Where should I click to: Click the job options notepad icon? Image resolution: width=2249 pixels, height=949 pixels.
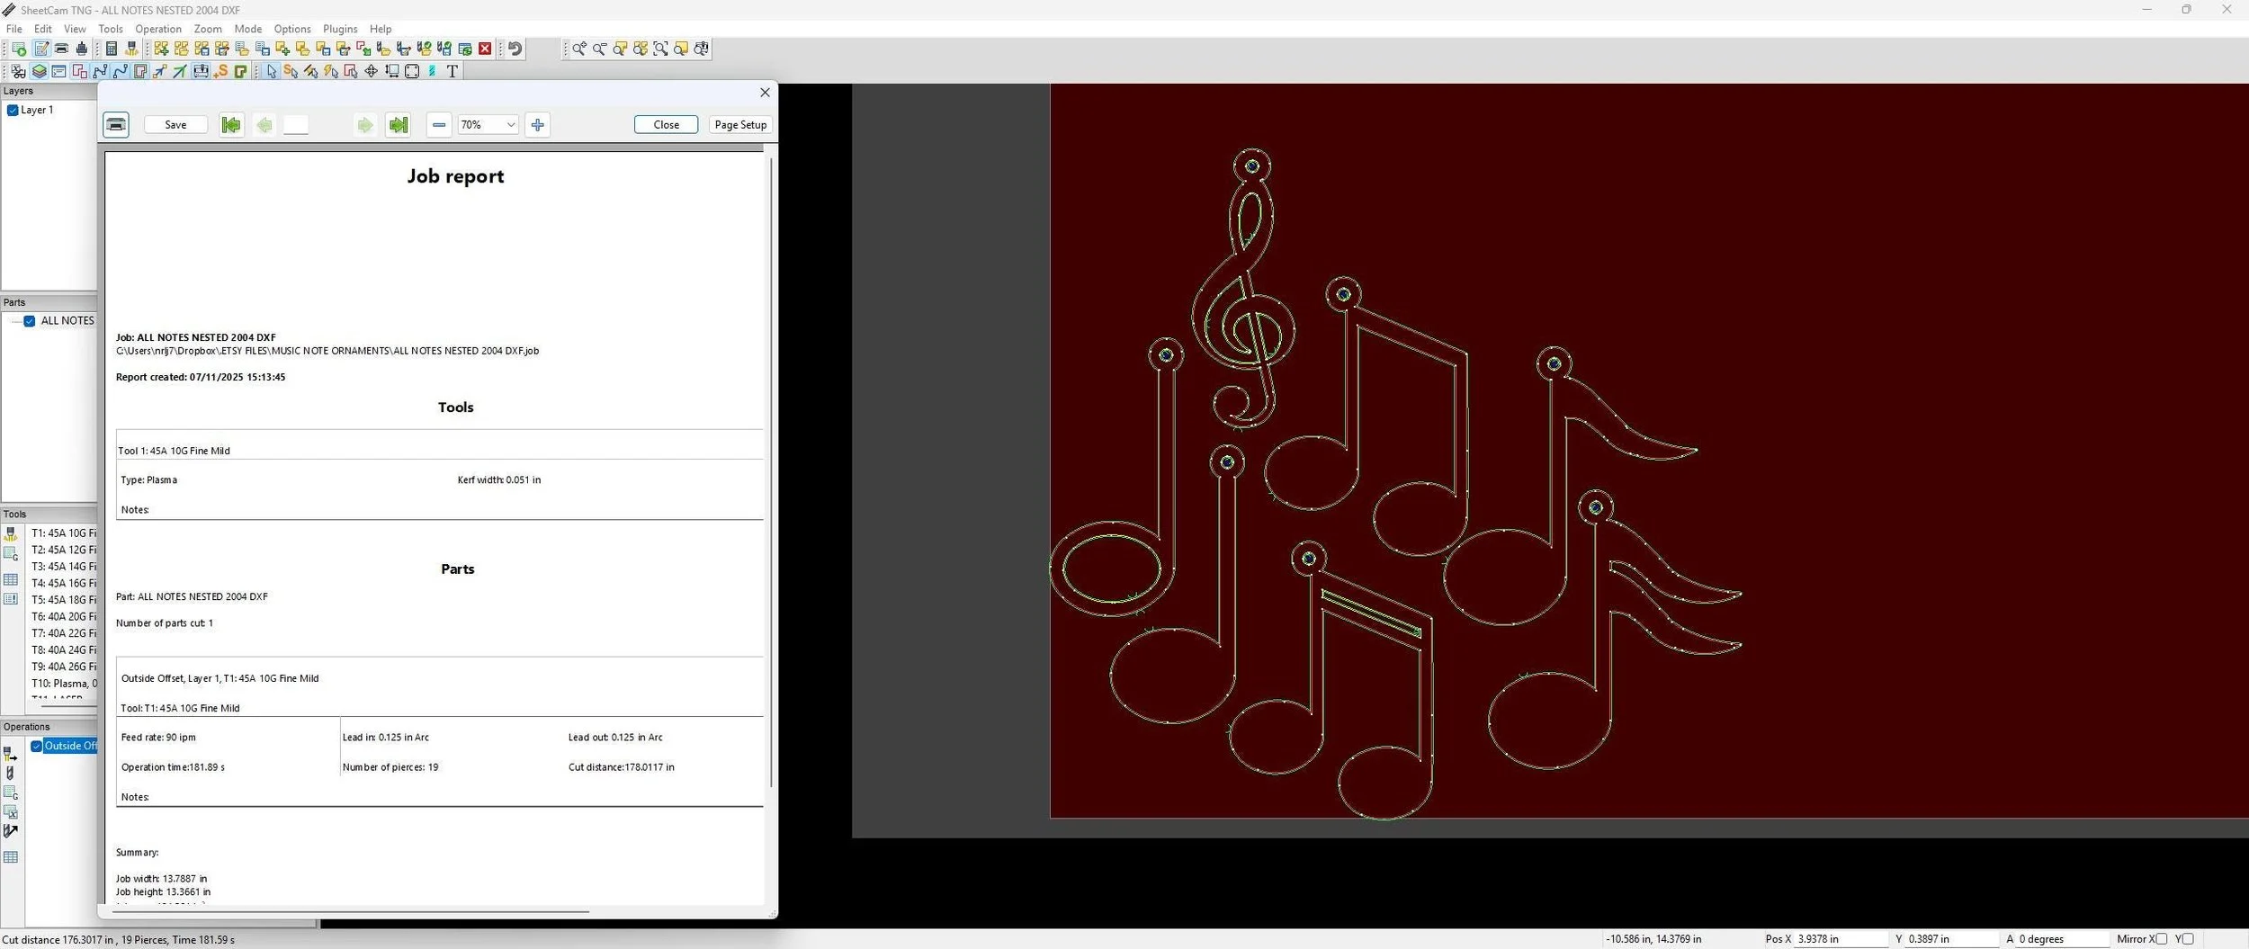coord(41,49)
